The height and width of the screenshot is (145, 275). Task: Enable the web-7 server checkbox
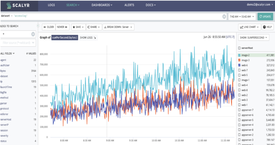239,70
